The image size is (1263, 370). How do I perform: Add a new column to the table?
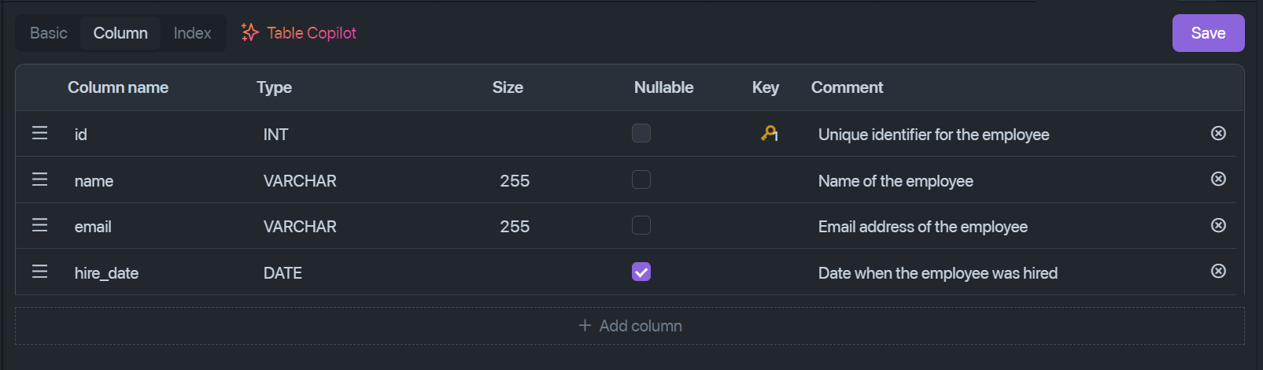tap(630, 326)
